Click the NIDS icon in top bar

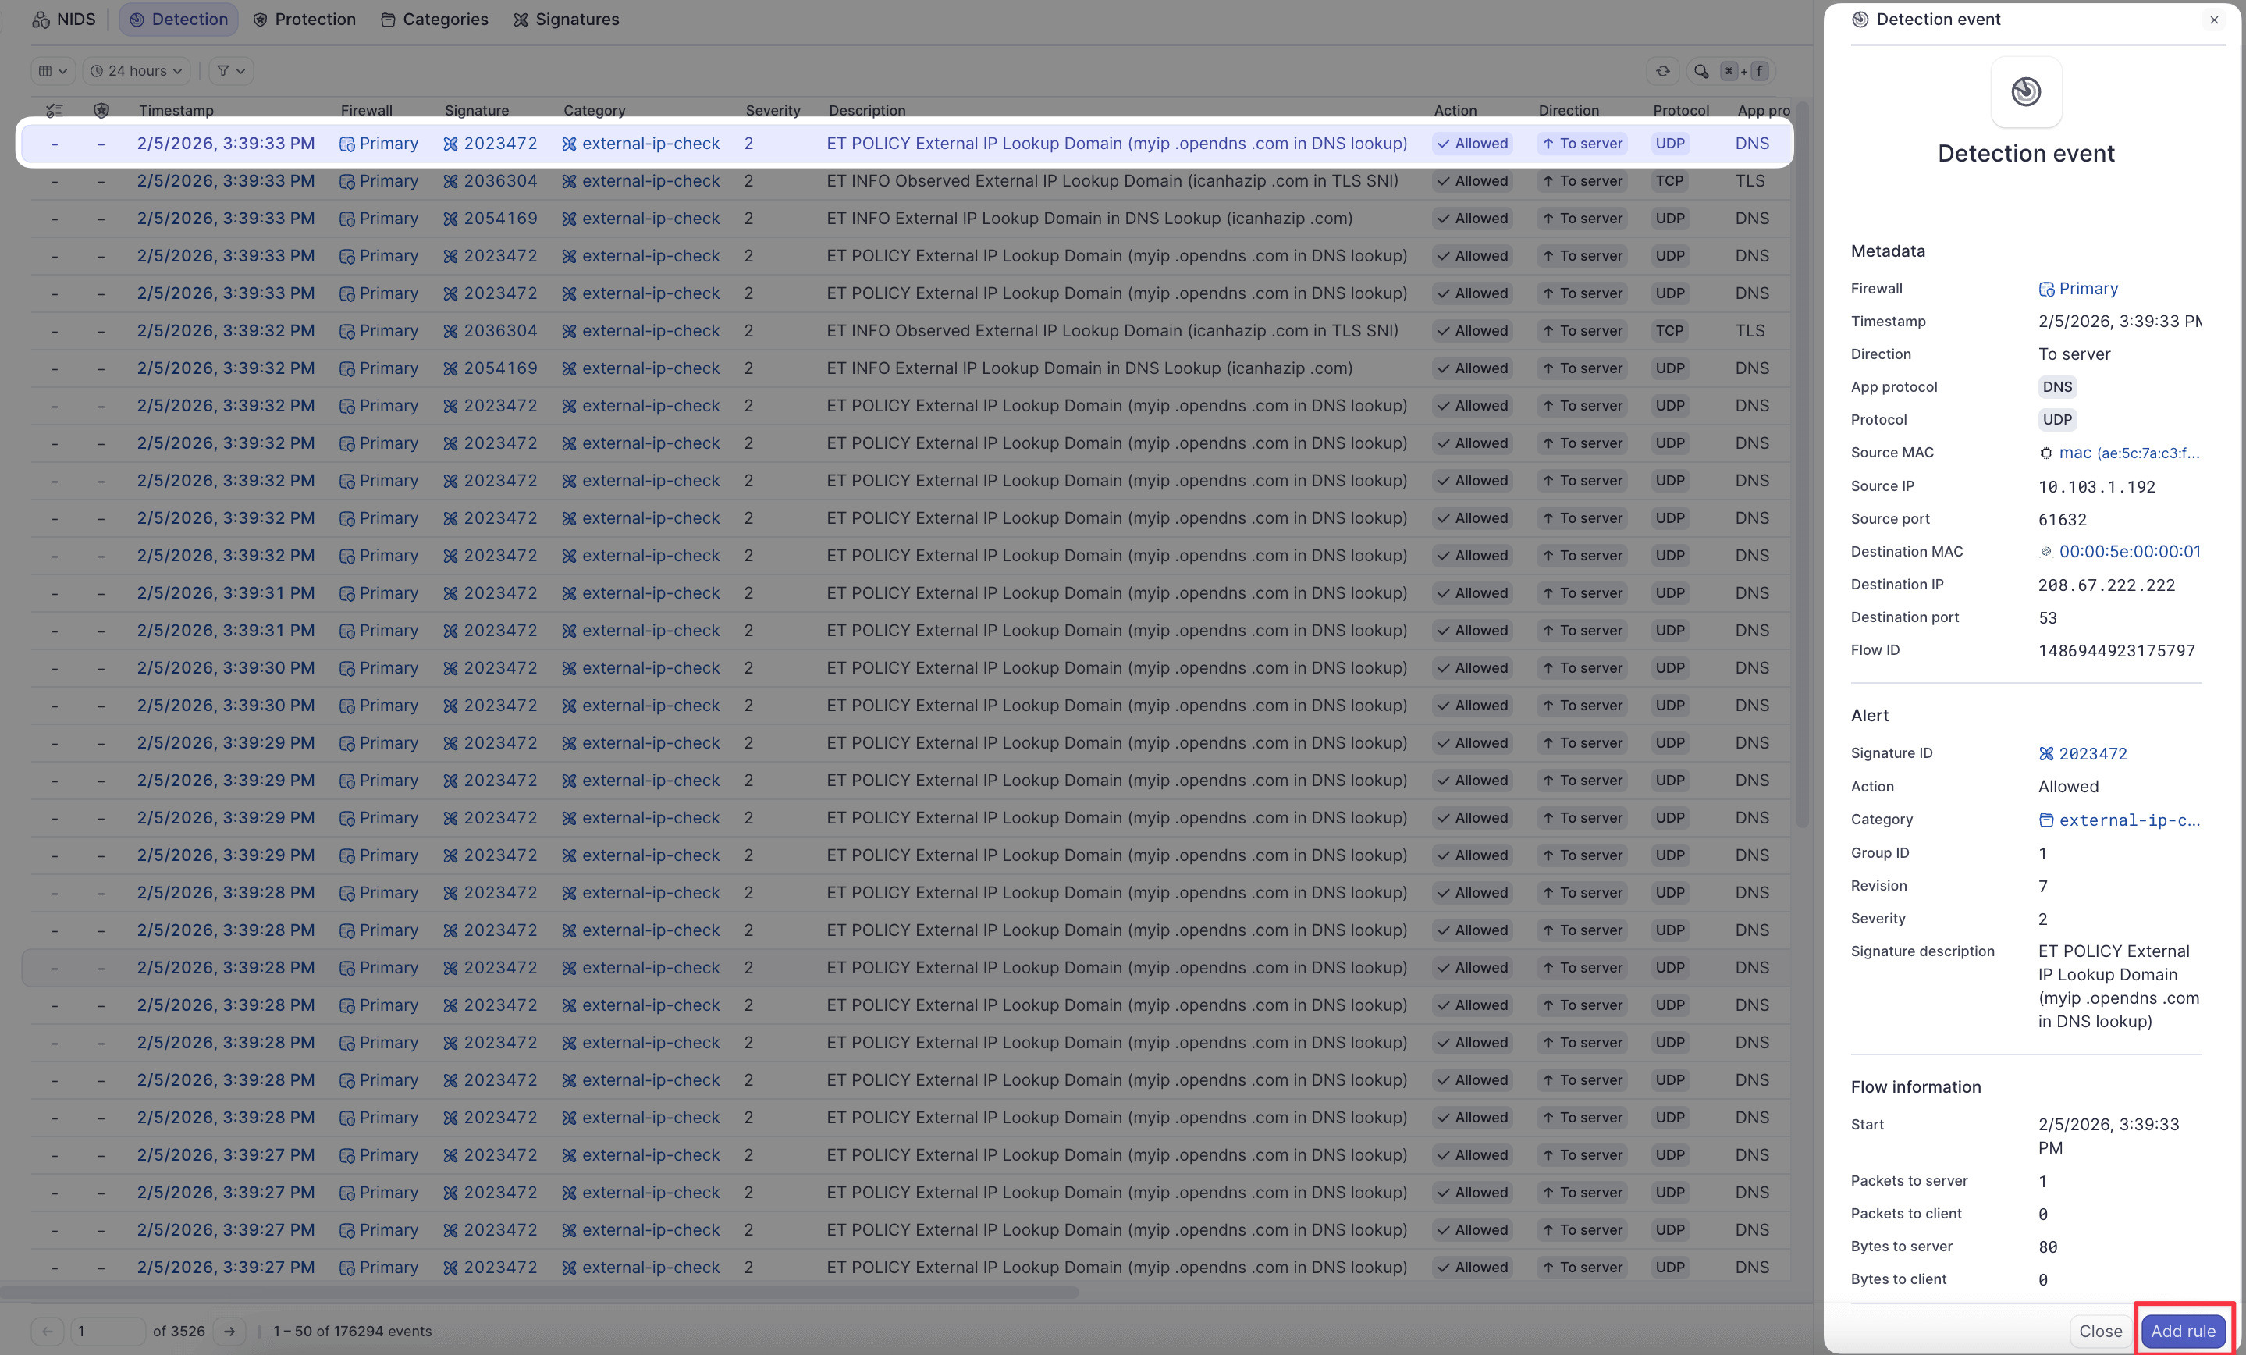[x=41, y=20]
